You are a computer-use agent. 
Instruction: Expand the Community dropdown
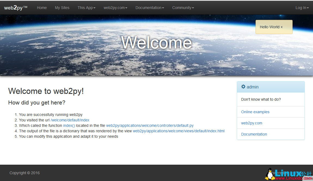183,8
